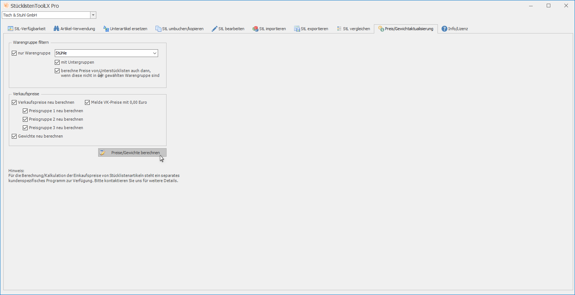Click the pencil icon for StL bearbeiten
Viewport: 575px width, 295px height.
[x=215, y=29]
